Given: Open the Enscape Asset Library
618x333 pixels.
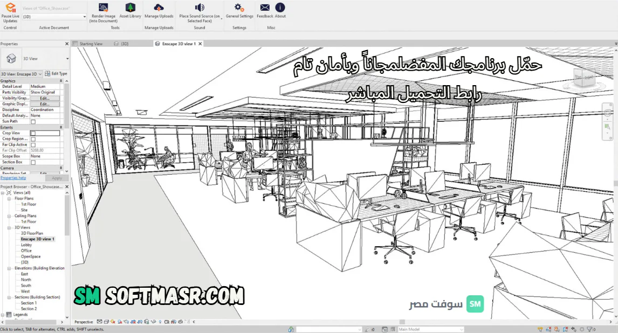Looking at the screenshot, I should [x=130, y=11].
